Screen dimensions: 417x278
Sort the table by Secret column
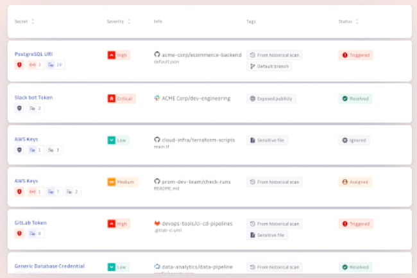[x=33, y=21]
